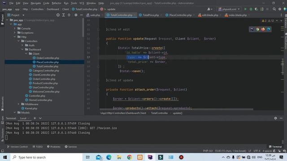Click Windows Start button
Screen dimensions: 287x161
[x=5, y=157]
